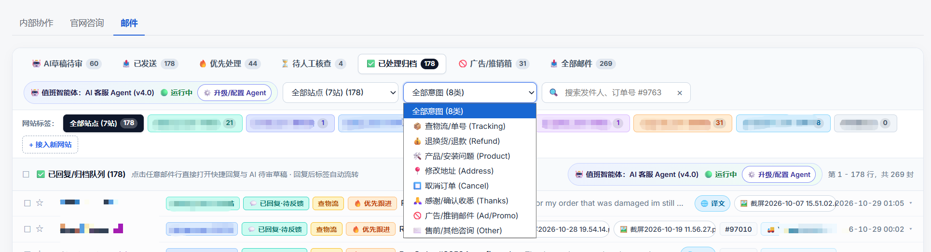Choose 查物流/单号 (Tracking) intent option

(470, 126)
